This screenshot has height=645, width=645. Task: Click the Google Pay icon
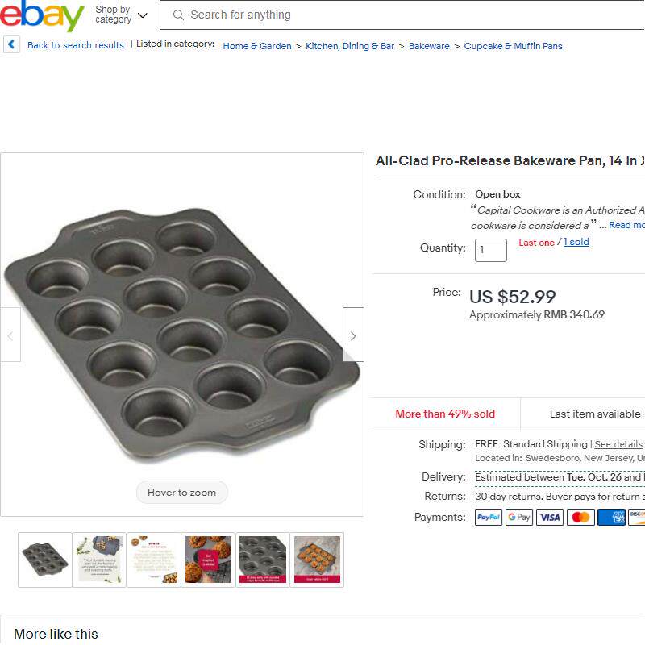coord(519,518)
